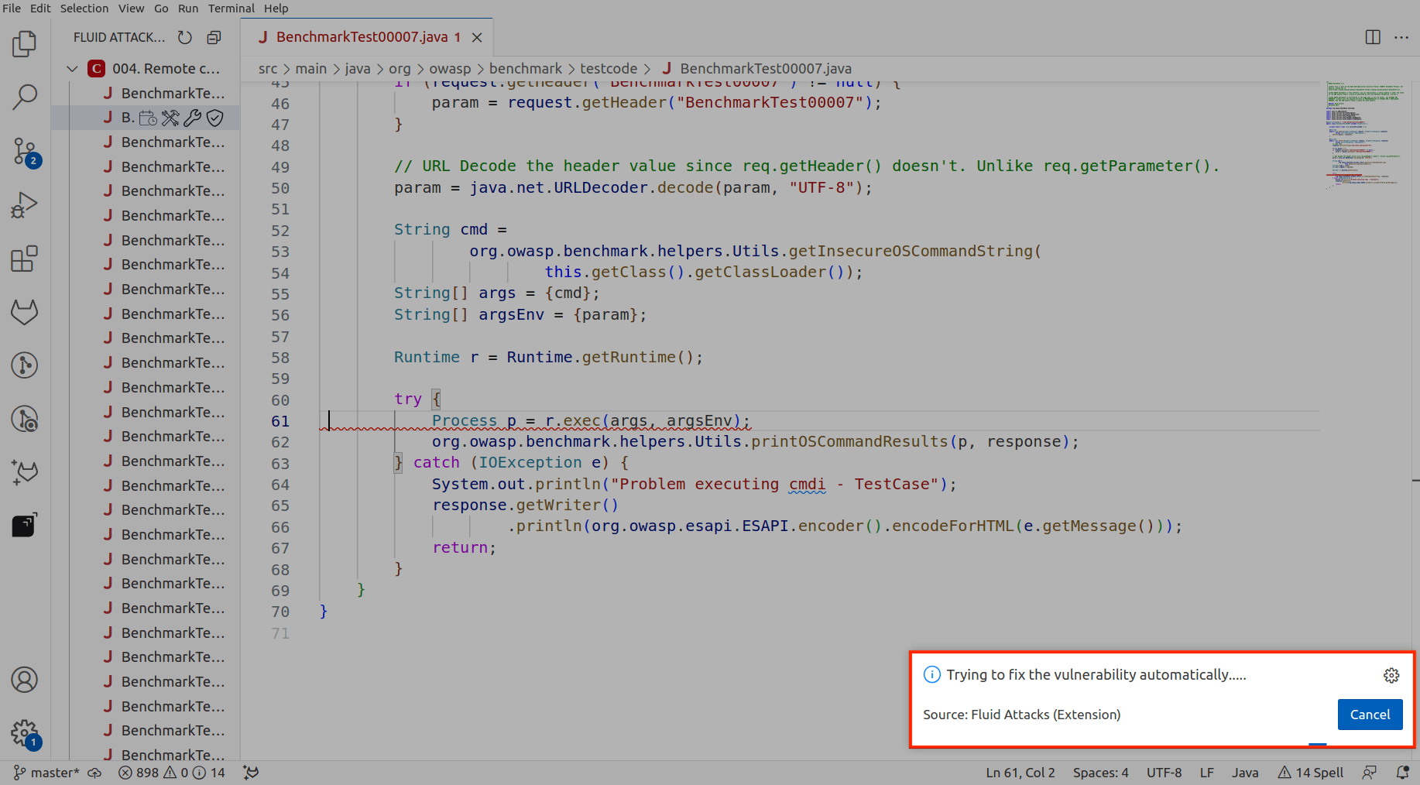
Task: Open the Fluid Attacks panel icon
Action: click(25, 526)
